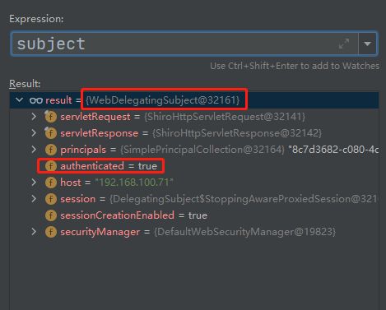This screenshot has width=386, height=310.
Task: Click into the subject expression input field
Action: tap(184, 44)
